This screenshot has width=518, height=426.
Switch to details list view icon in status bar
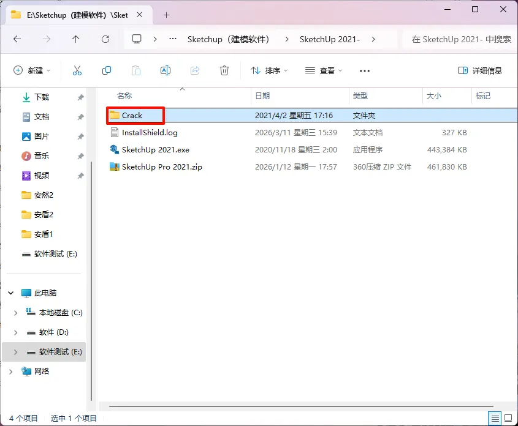click(495, 419)
